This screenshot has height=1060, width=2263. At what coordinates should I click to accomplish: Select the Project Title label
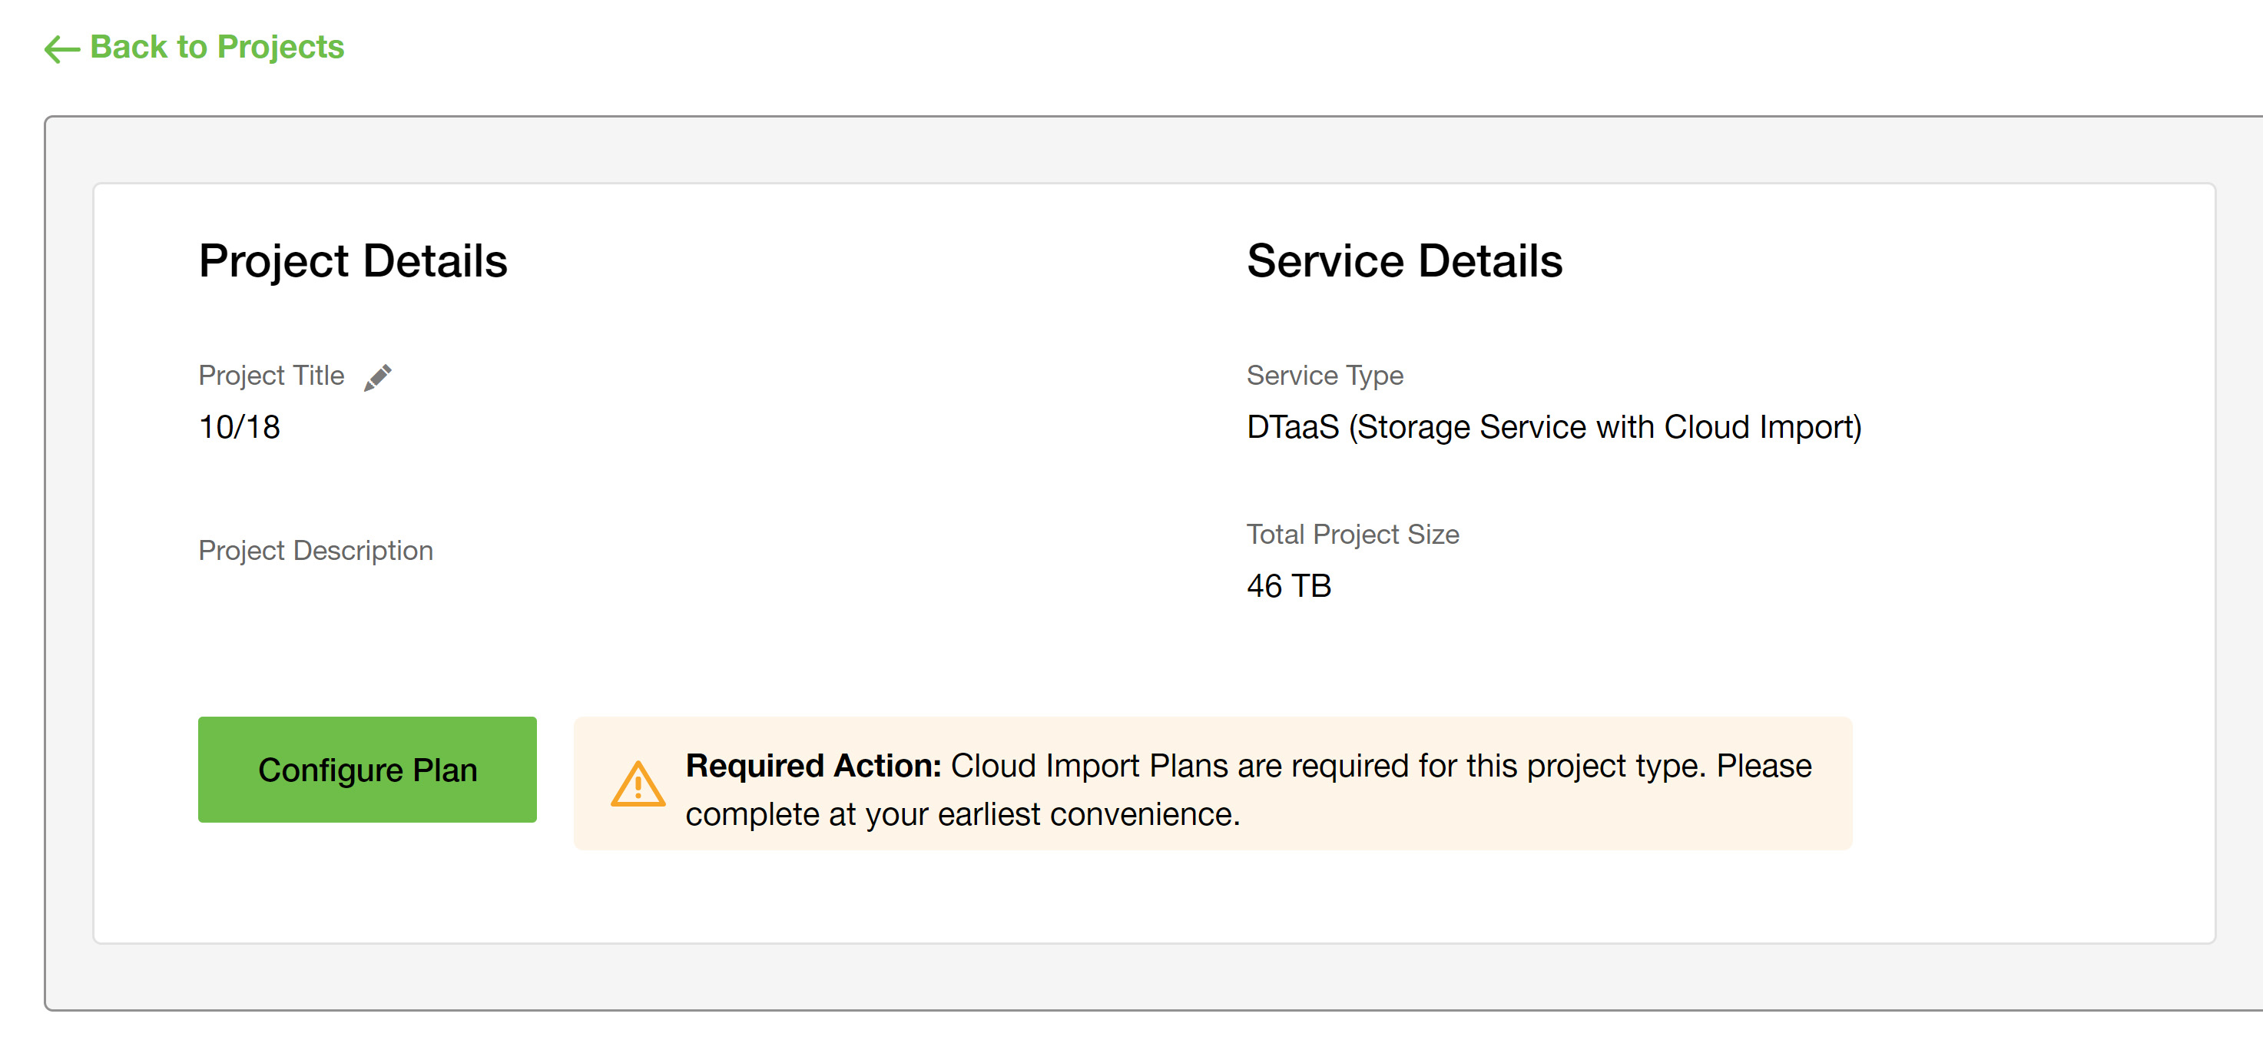[x=270, y=376]
